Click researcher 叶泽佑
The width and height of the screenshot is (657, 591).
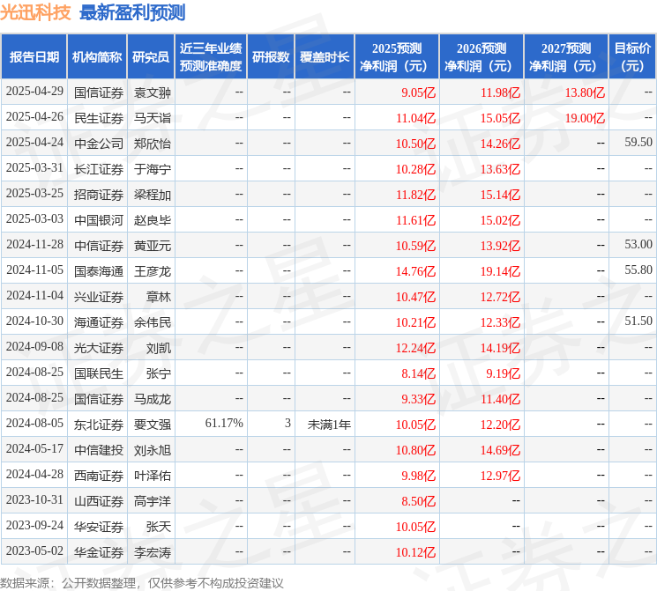click(x=153, y=476)
